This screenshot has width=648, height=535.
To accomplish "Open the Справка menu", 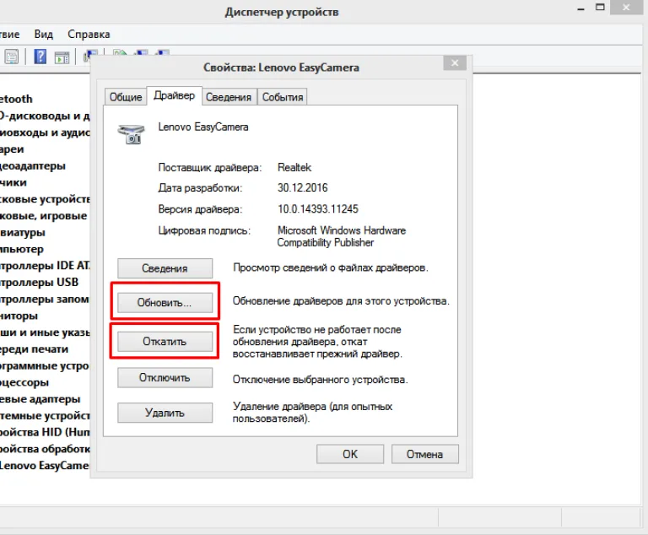I will click(x=89, y=35).
